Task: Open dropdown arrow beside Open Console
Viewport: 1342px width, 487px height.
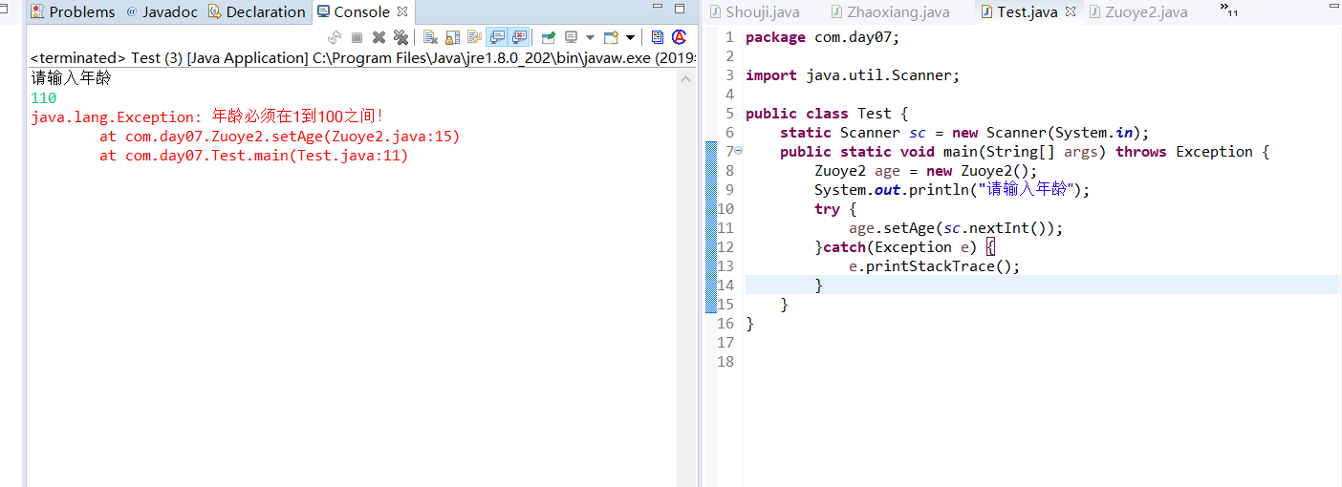Action: 630,37
